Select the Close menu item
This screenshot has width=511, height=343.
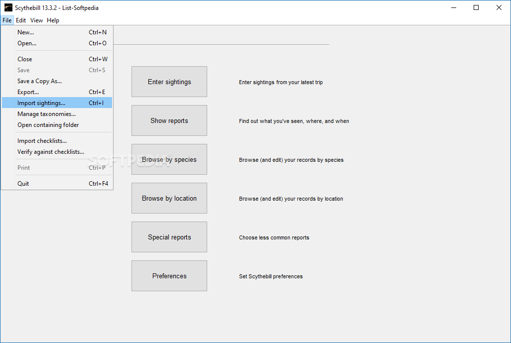(x=57, y=59)
